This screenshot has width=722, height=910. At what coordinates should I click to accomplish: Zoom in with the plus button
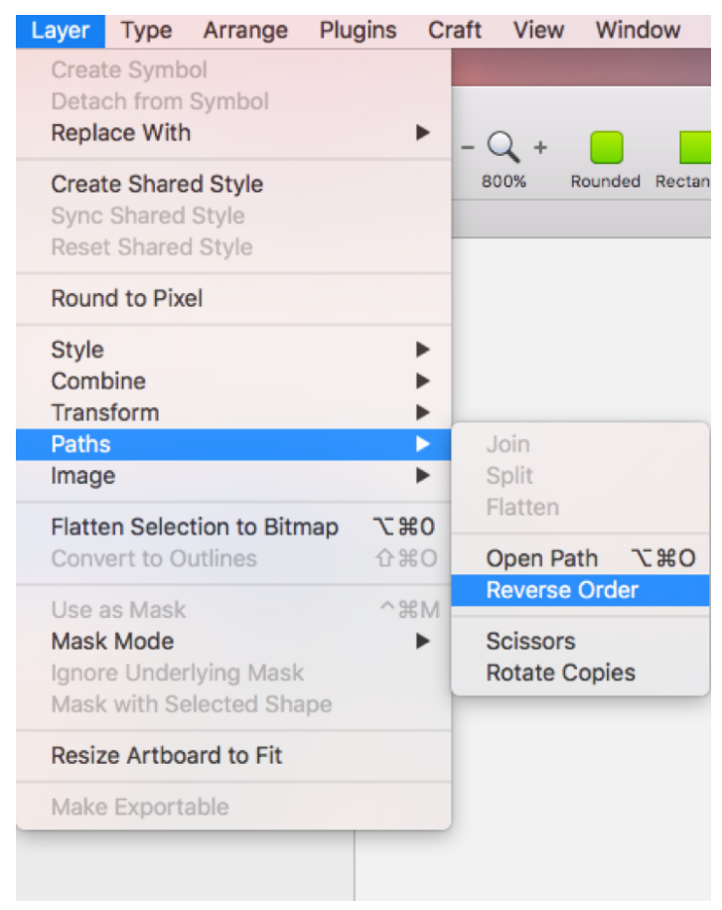pos(540,148)
